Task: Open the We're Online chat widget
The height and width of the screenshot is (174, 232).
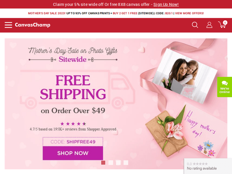Action: coord(225,87)
